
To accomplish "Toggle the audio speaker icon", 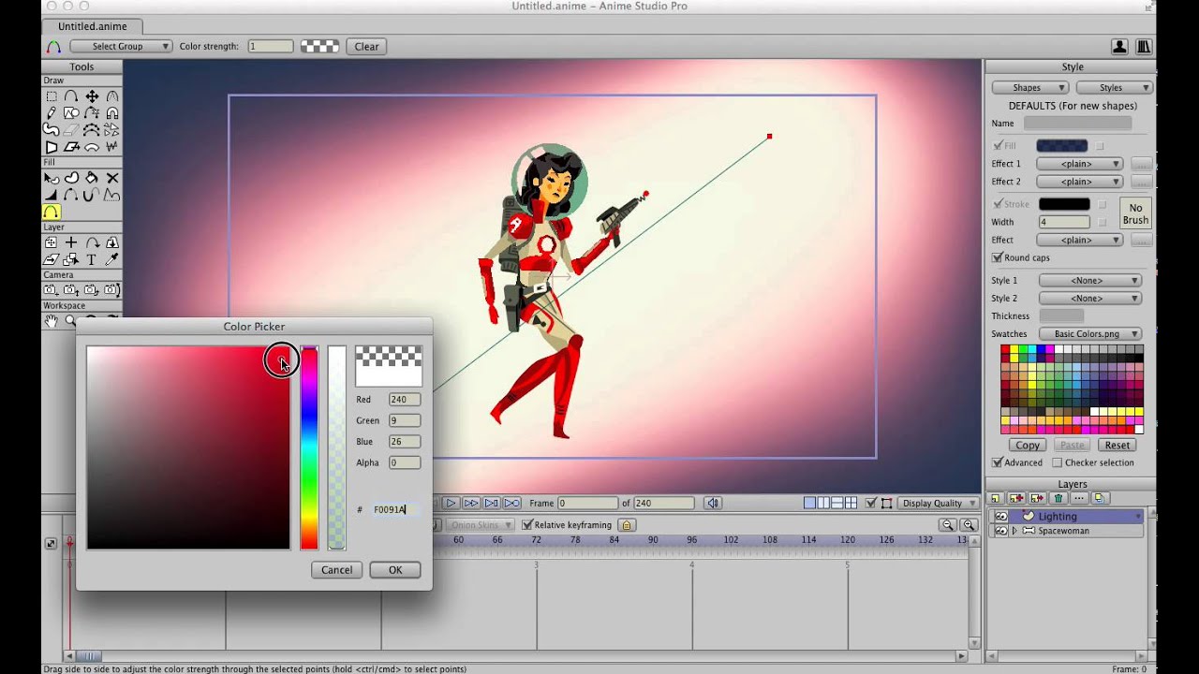I will [x=713, y=503].
